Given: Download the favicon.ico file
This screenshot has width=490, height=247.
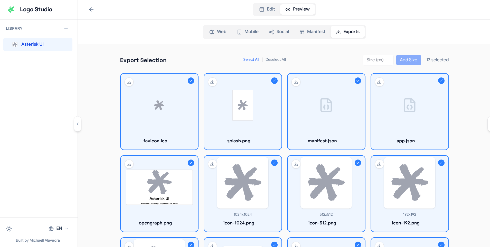Looking at the screenshot, I should (129, 82).
